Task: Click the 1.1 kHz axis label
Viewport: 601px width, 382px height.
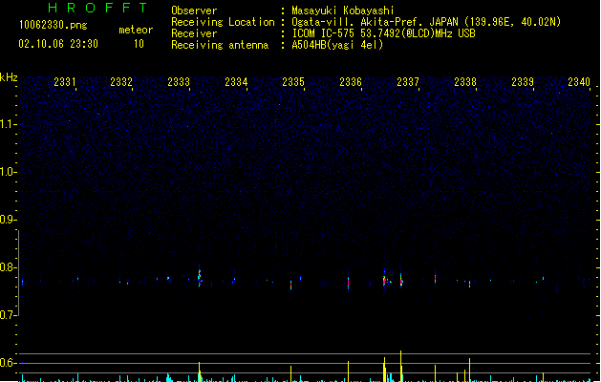Action: tap(8, 124)
